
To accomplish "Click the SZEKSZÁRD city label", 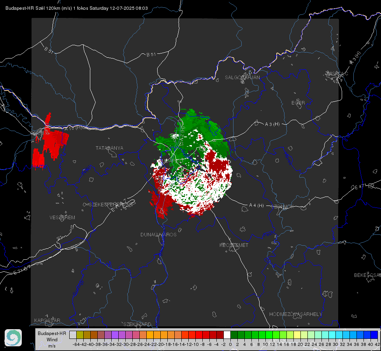I will point(137,324).
